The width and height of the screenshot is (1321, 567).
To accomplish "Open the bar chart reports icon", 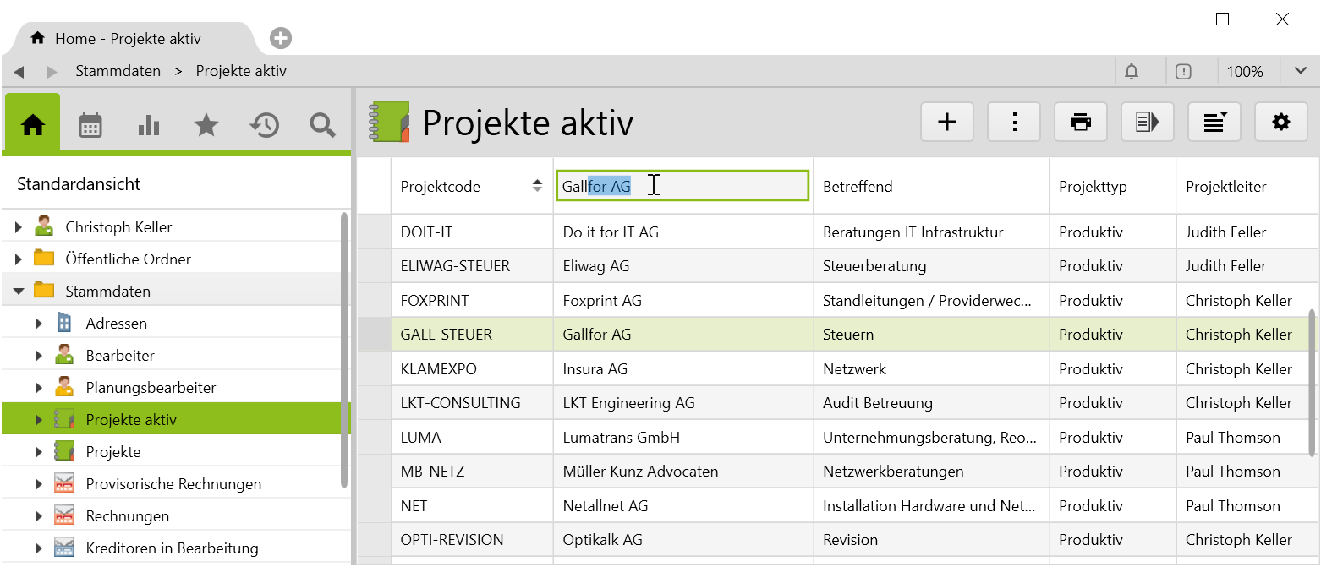I will [149, 125].
